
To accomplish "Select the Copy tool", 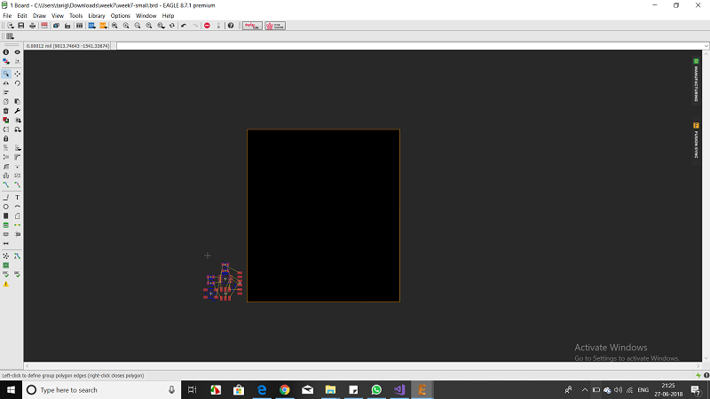I will [x=6, y=101].
